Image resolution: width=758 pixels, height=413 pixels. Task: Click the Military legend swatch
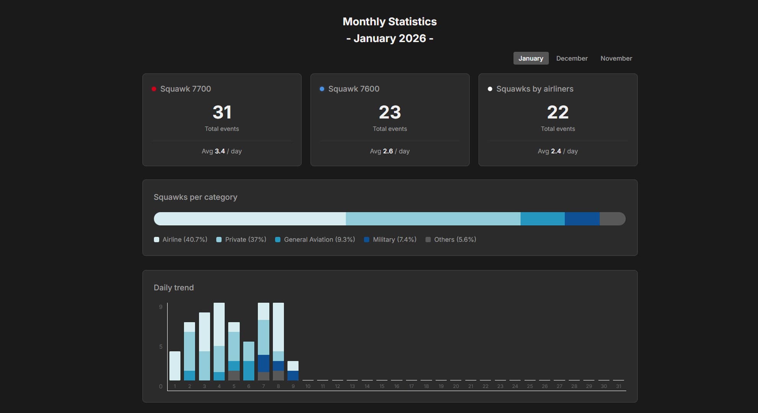pos(367,240)
